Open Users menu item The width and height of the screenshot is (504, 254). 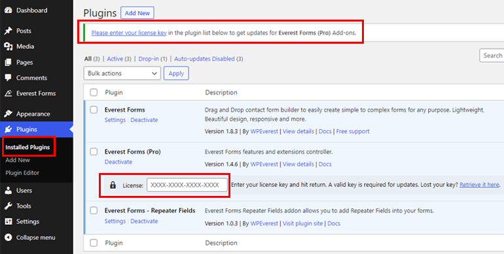(24, 191)
